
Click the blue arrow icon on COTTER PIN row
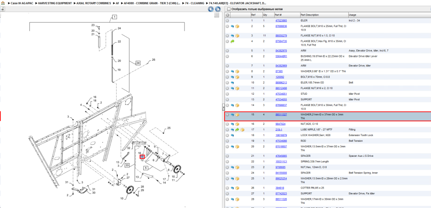(232, 188)
